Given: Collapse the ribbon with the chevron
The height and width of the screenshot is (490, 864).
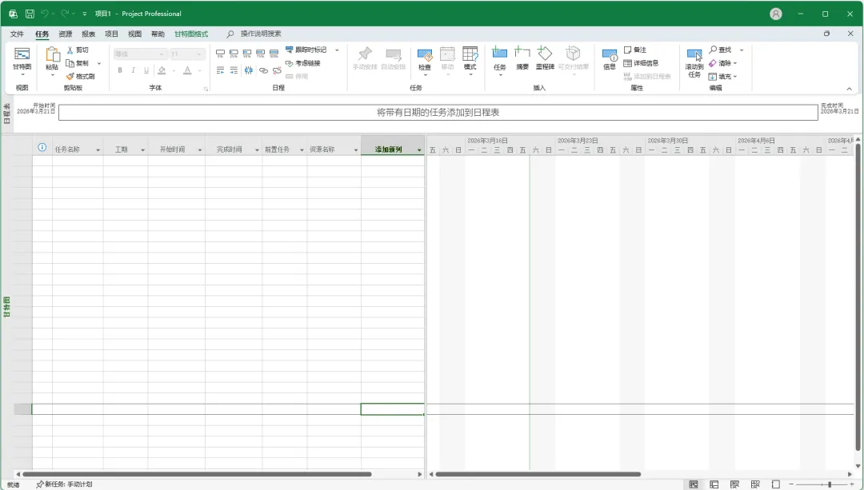Looking at the screenshot, I should pos(849,89).
